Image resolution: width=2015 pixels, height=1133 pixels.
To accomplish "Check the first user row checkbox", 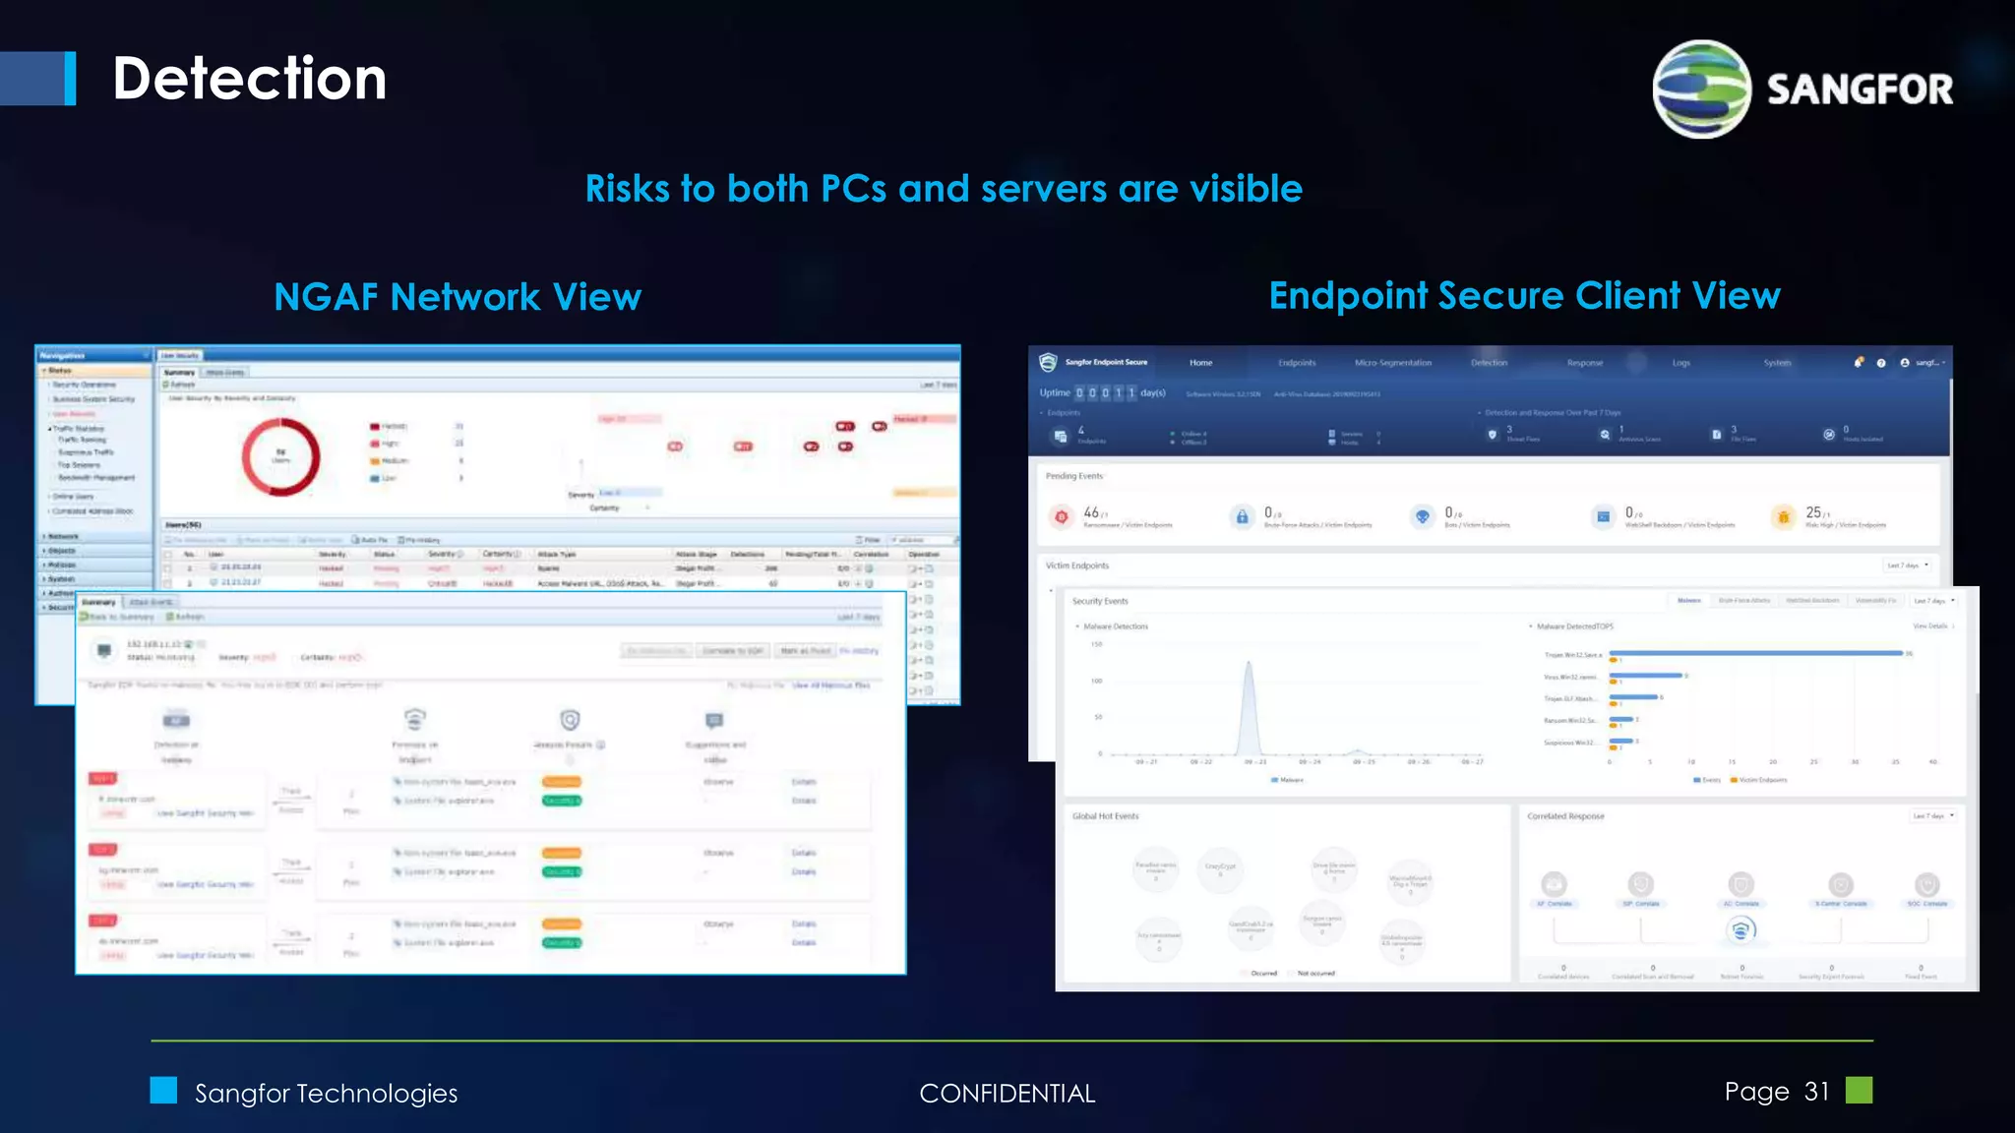I will [x=167, y=568].
